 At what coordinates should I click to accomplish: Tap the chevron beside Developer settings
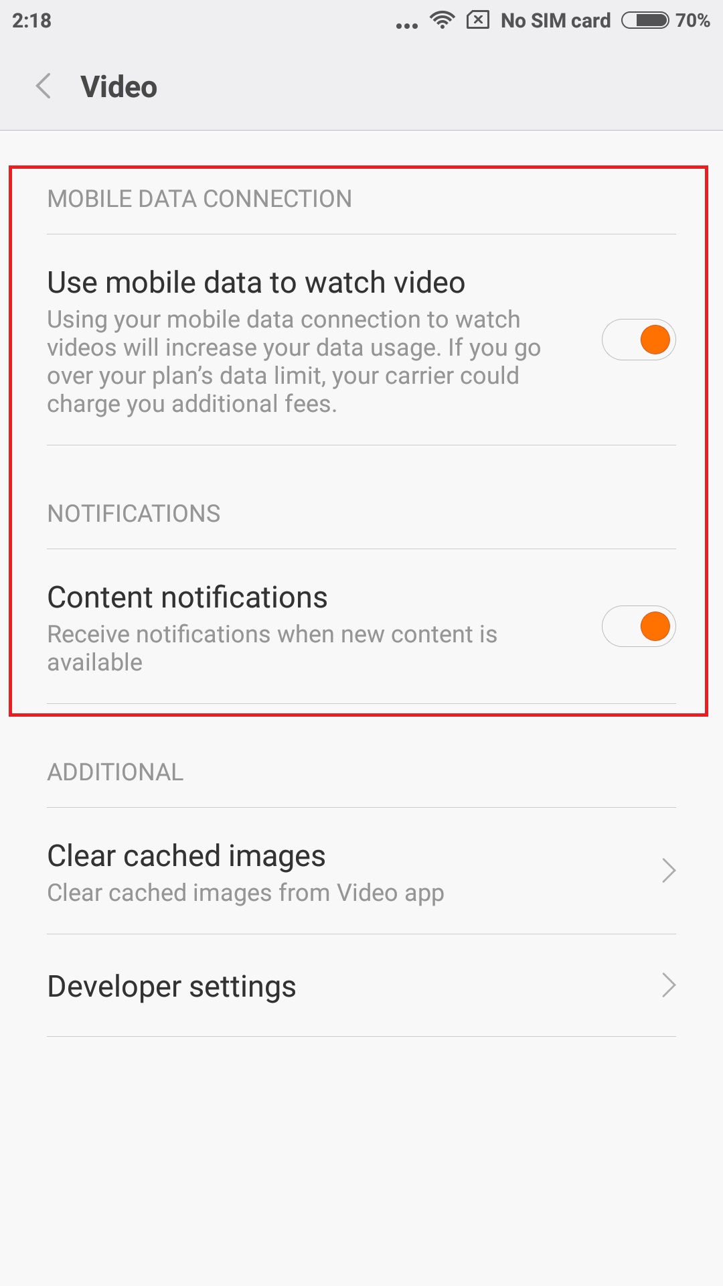(x=668, y=985)
